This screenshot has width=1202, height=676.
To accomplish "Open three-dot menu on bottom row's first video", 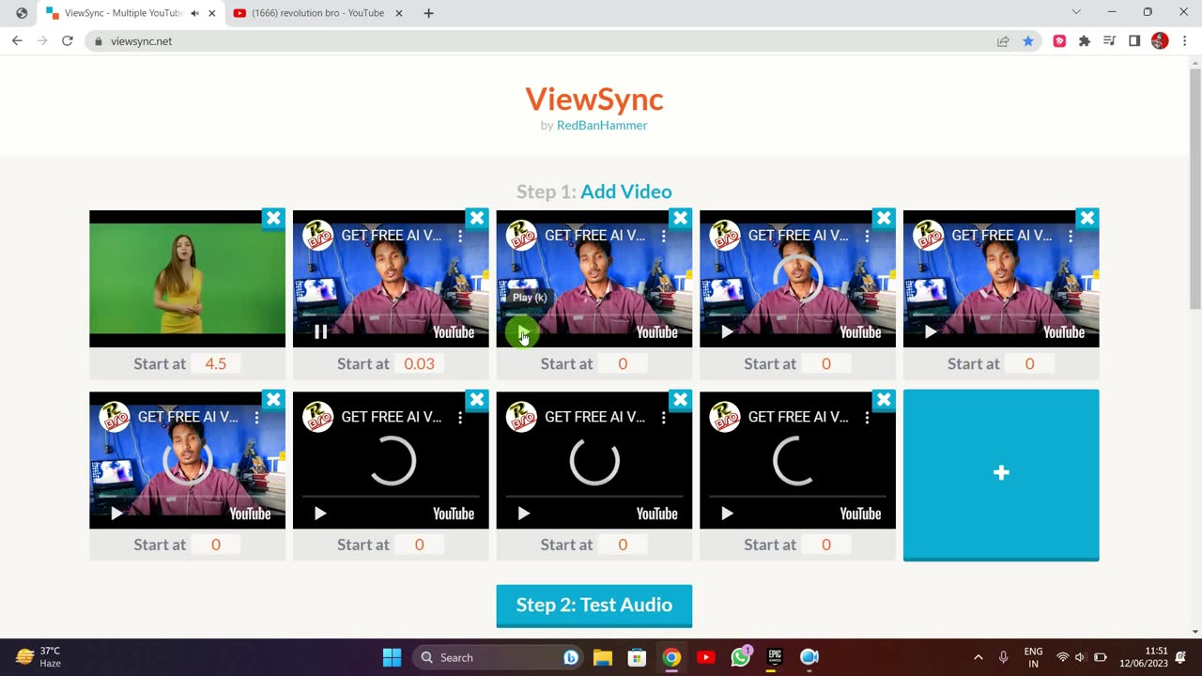I will 256,417.
